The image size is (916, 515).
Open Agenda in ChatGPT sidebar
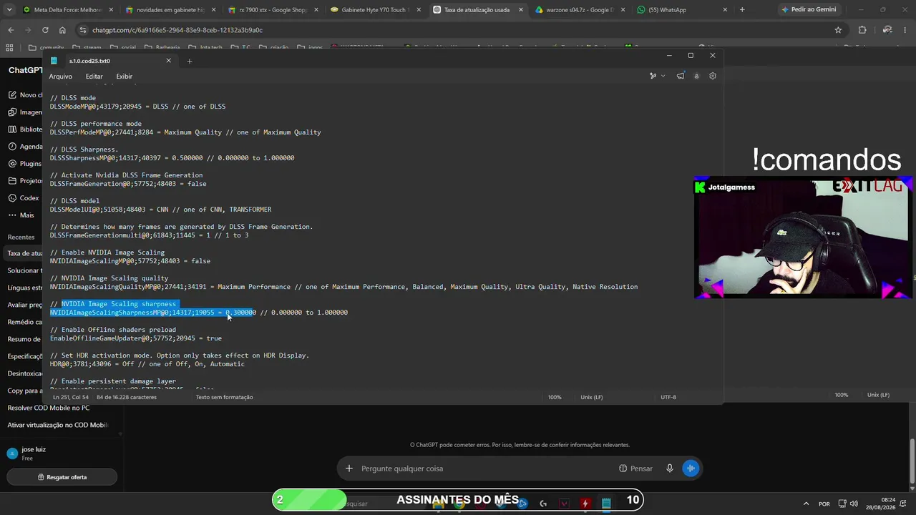point(24,147)
